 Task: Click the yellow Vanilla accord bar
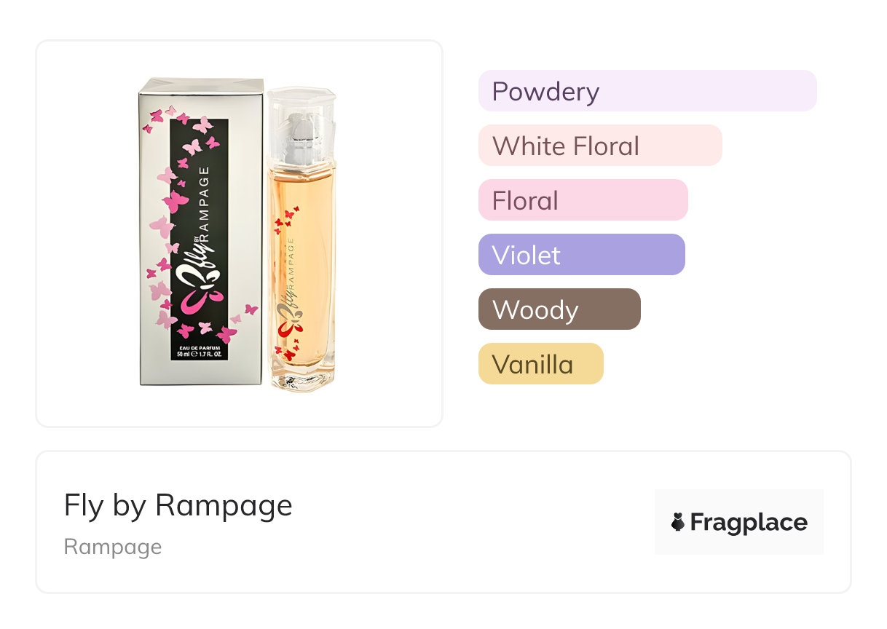[540, 364]
